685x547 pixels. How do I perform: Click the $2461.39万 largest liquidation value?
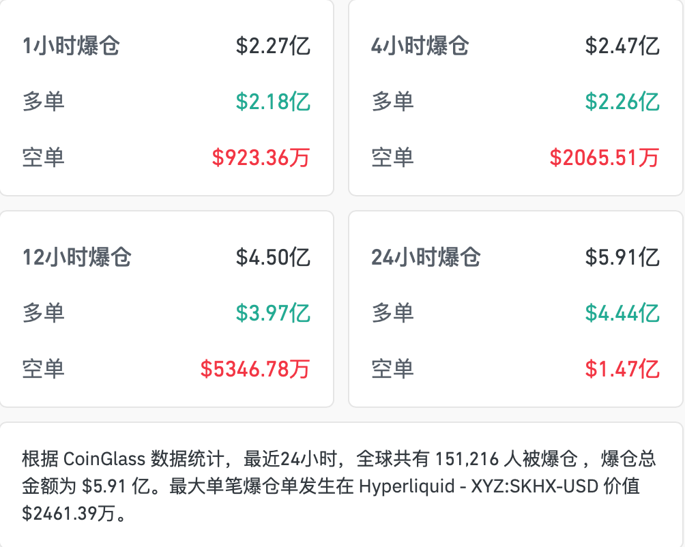click(69, 513)
